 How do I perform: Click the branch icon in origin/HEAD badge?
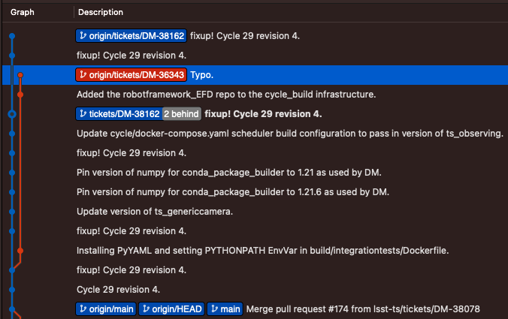146,309
